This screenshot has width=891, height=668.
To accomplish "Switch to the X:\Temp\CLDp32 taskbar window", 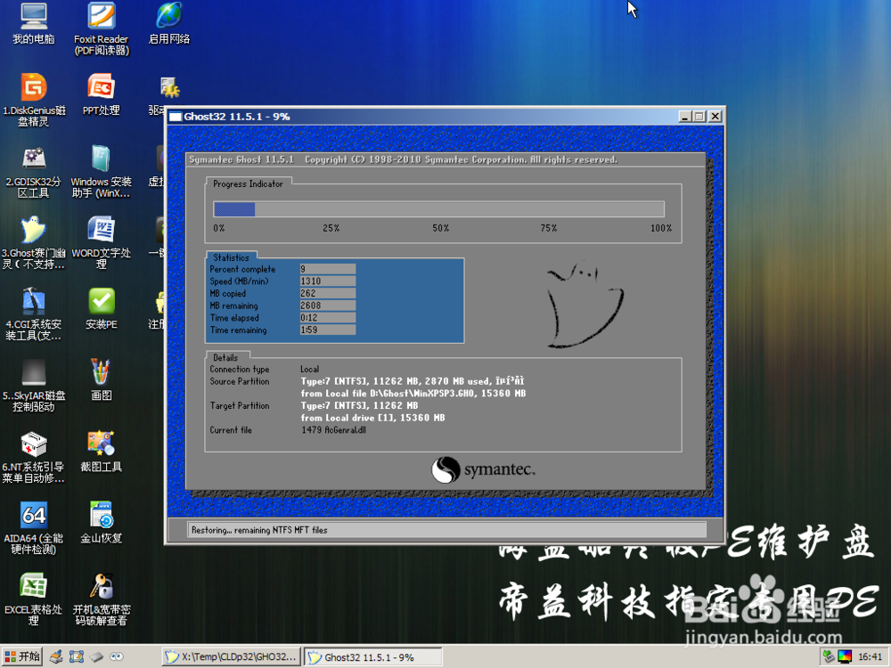I will click(230, 656).
